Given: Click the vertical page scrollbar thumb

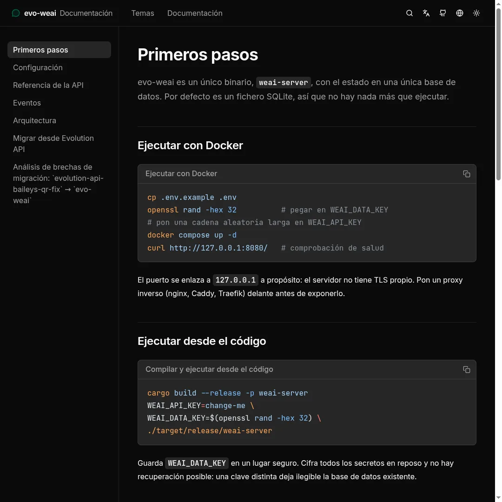Looking at the screenshot, I should click(x=498, y=94).
